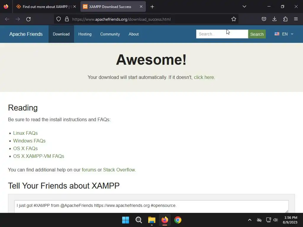
Task: Open the About menu item
Action: pos(133,34)
